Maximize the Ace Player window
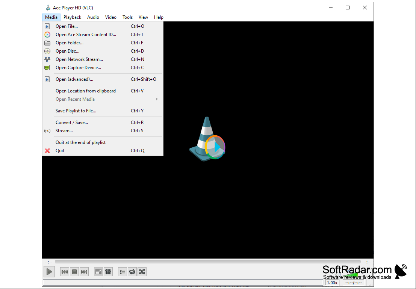Screen dimensions: 416x289 348,8
